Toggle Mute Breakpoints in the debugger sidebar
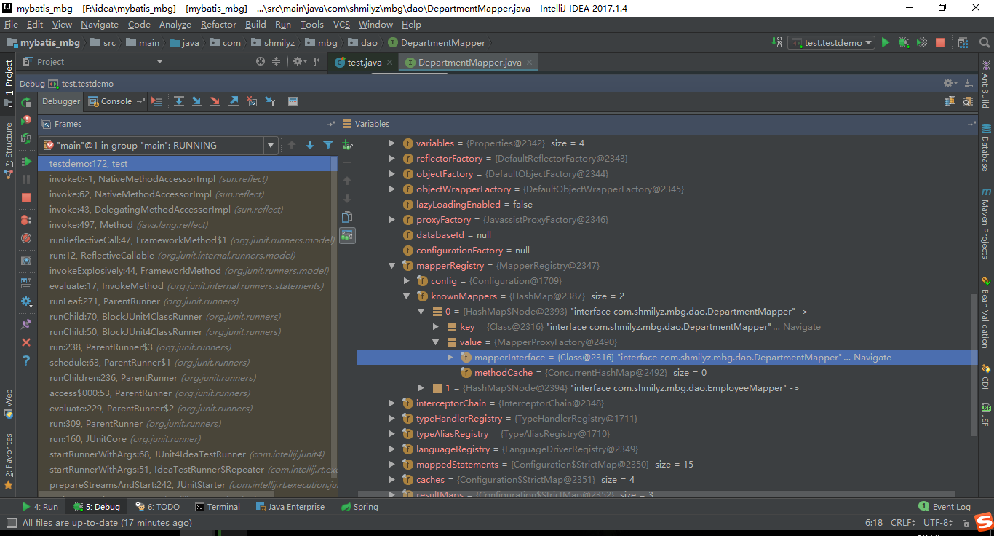Screen dimensions: 994x536 pyautogui.click(x=26, y=238)
